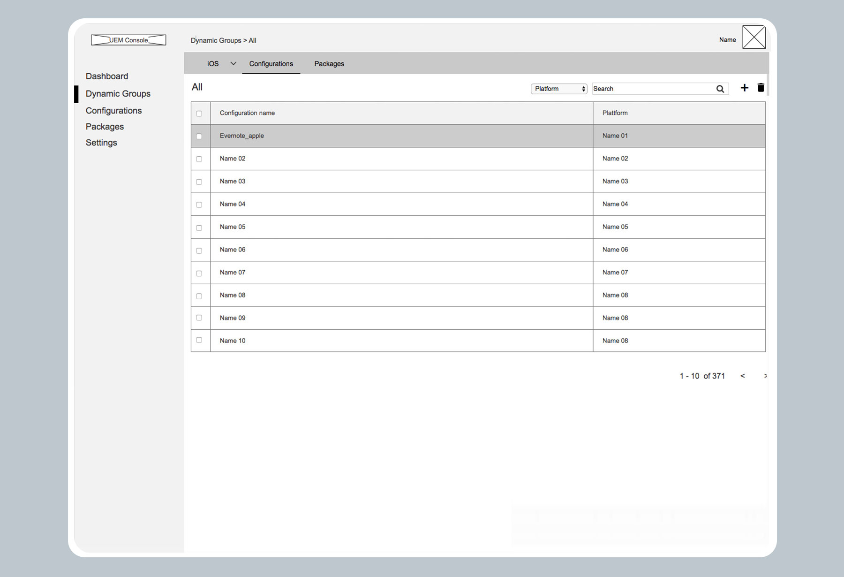The image size is (844, 577).
Task: Switch to the Packages tab
Action: pyautogui.click(x=329, y=63)
